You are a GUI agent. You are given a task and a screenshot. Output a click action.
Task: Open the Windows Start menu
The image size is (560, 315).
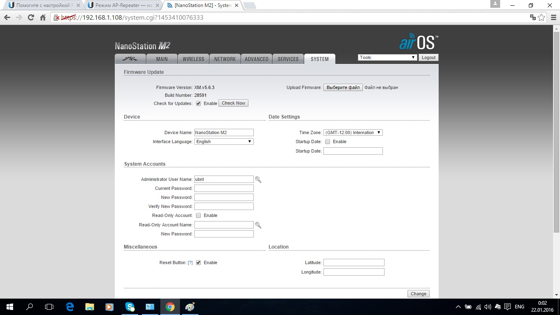[x=9, y=307]
